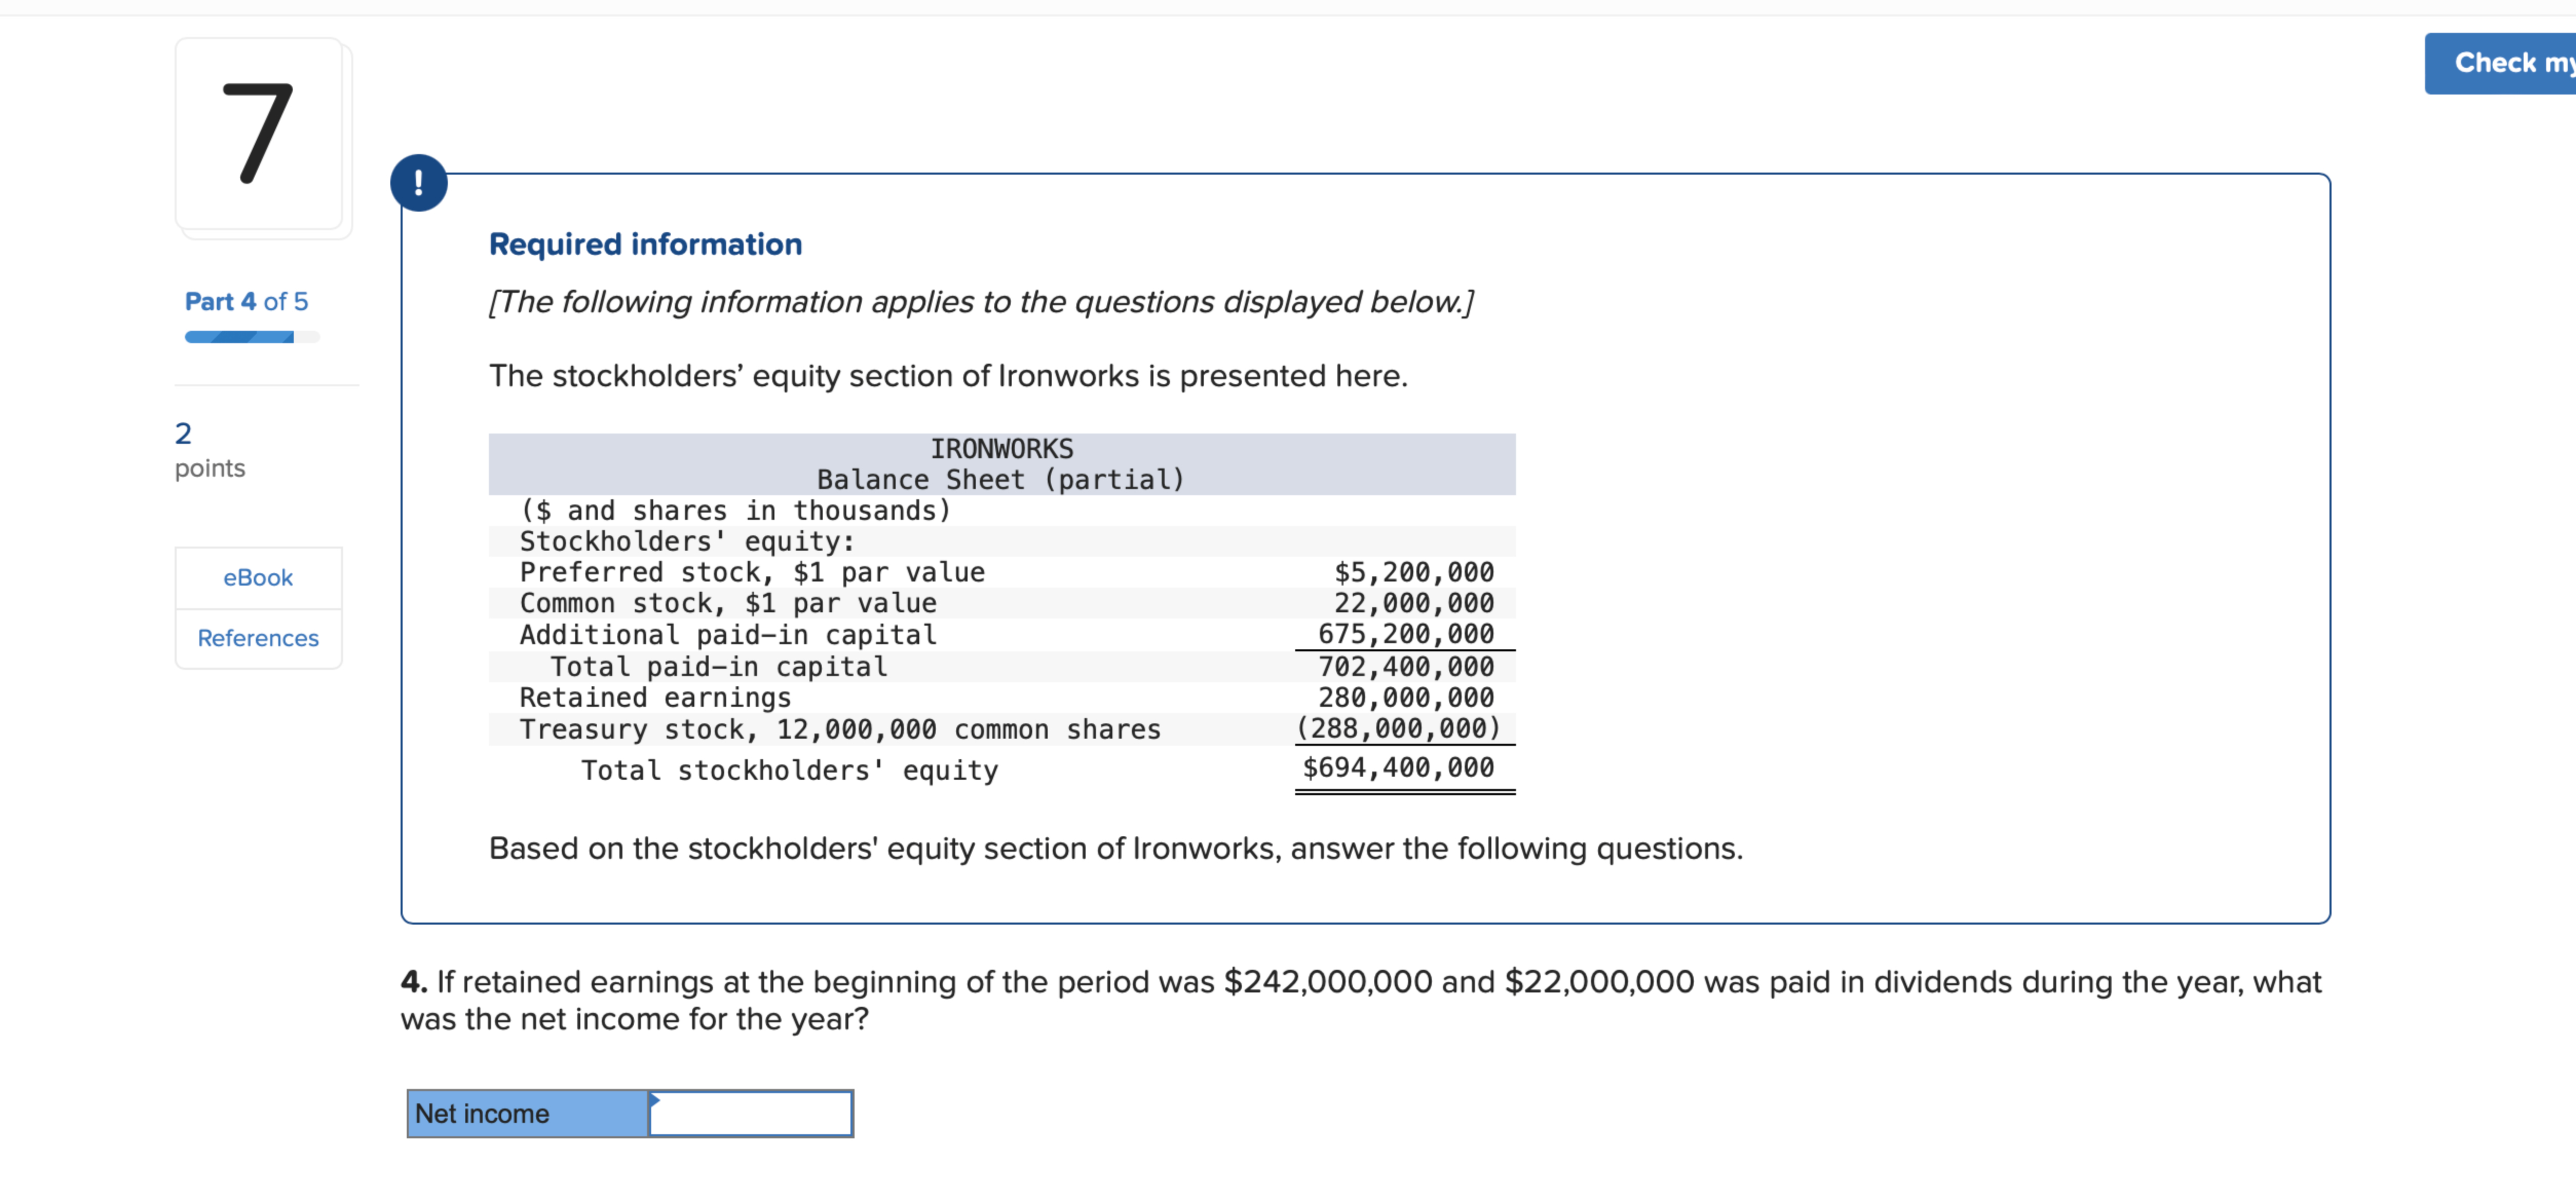Viewport: 2576px width, 1202px height.
Task: Click the question number 7 card
Action: (x=259, y=134)
